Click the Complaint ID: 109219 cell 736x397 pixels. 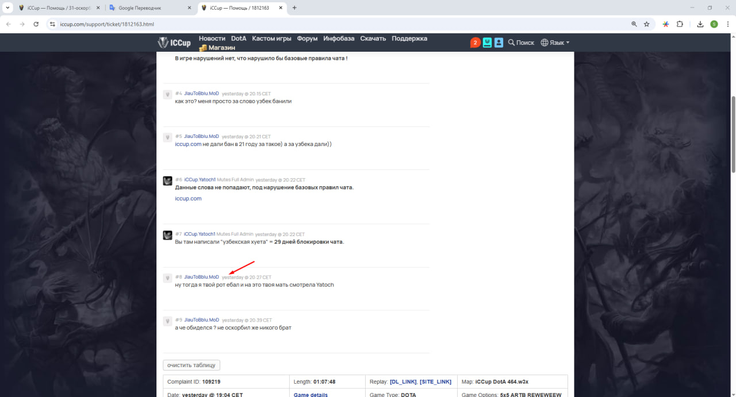226,381
